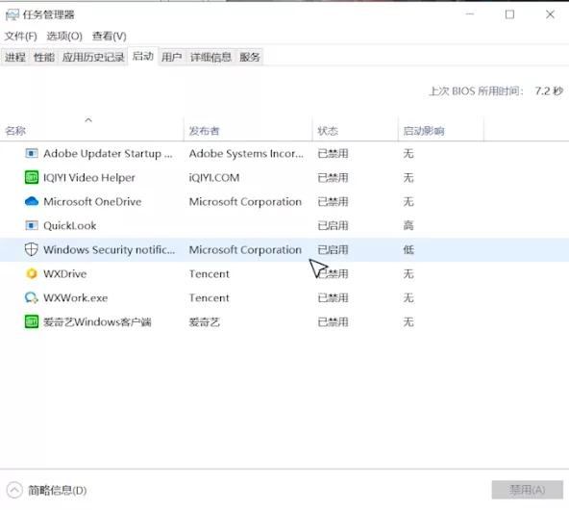Click the 已禁用 status of Adobe Updater
569x510 pixels.
pos(333,154)
